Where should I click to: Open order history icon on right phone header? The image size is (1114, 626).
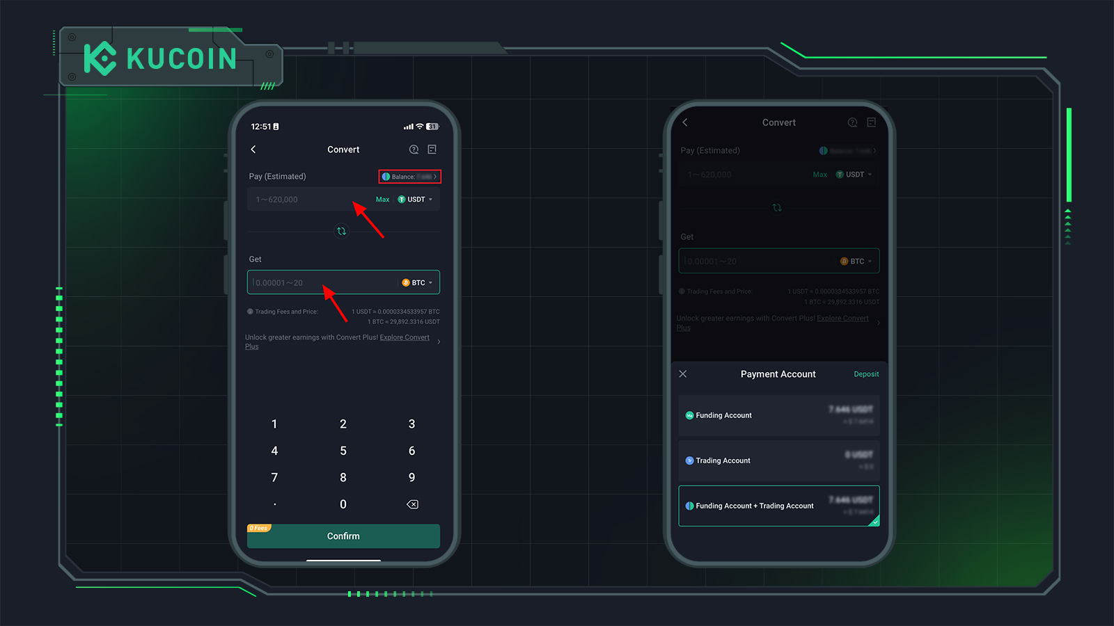[871, 122]
